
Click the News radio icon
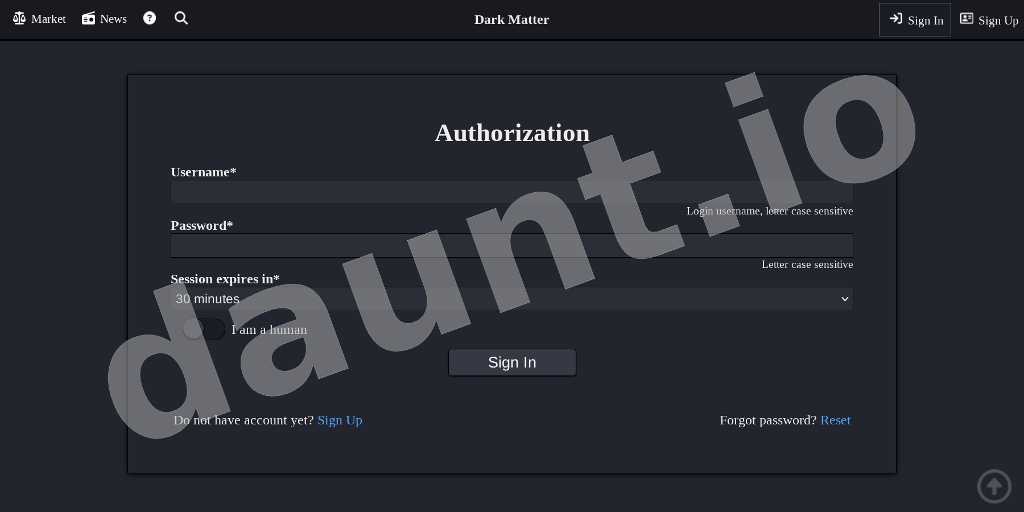88,19
